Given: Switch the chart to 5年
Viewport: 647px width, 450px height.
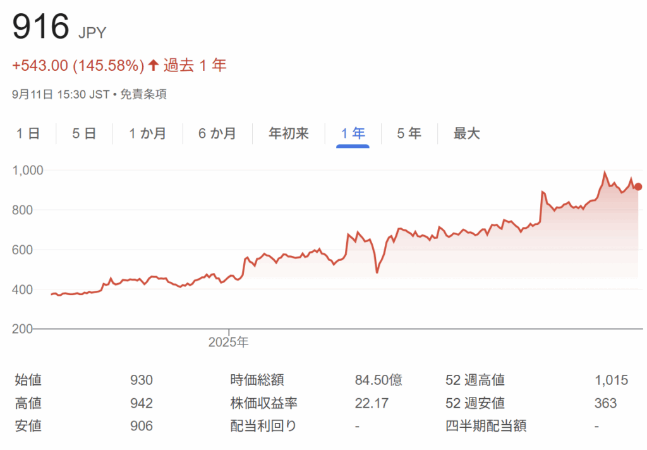Looking at the screenshot, I should click(409, 133).
